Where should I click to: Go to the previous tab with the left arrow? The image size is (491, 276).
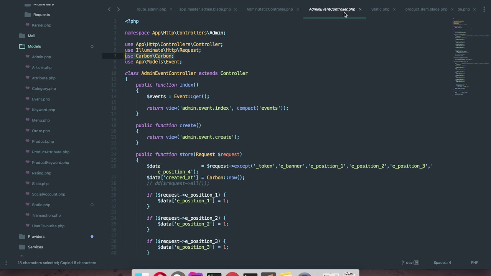(x=109, y=9)
